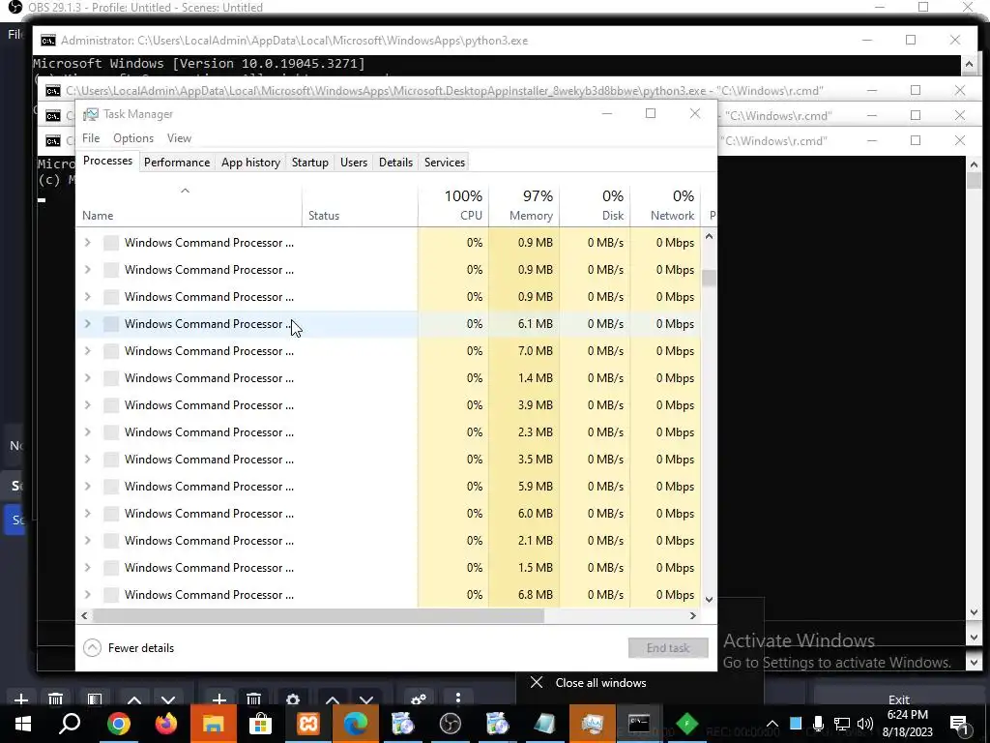990x743 pixels.
Task: Sort processes by the CPU column
Action: click(x=453, y=205)
